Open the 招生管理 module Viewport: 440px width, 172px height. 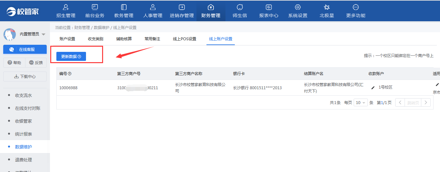click(66, 11)
